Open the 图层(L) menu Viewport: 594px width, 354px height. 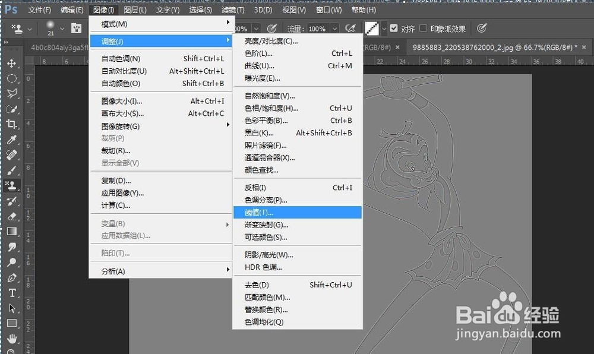[135, 10]
